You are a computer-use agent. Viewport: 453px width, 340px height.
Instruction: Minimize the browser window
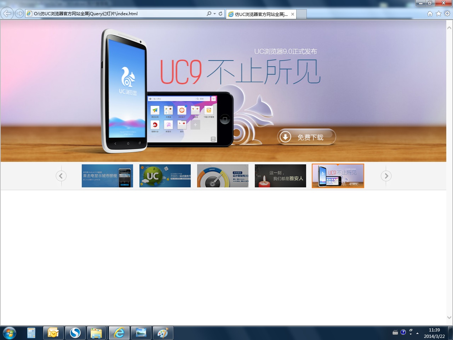coord(420,3)
